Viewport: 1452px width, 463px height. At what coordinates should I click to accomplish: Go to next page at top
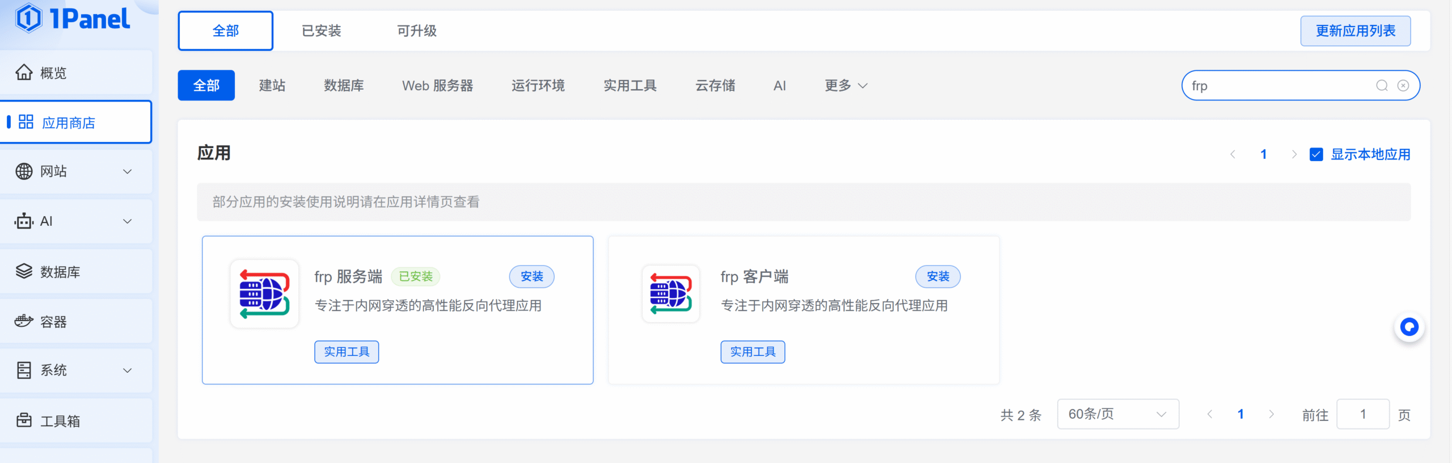1294,154
